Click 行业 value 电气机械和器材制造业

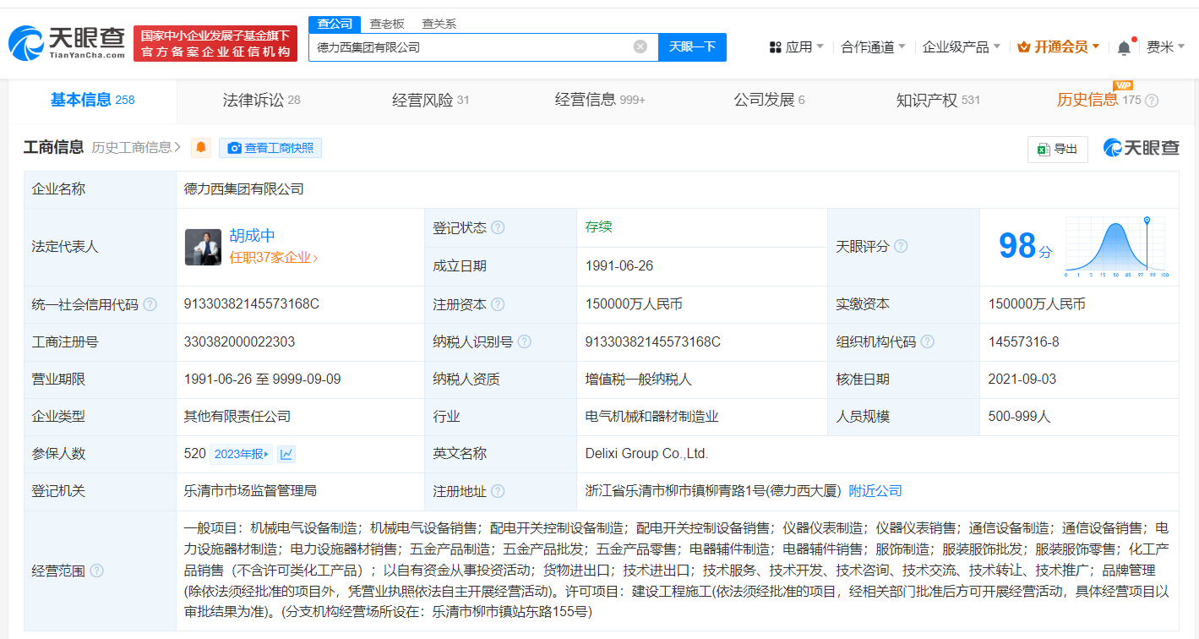click(x=651, y=417)
